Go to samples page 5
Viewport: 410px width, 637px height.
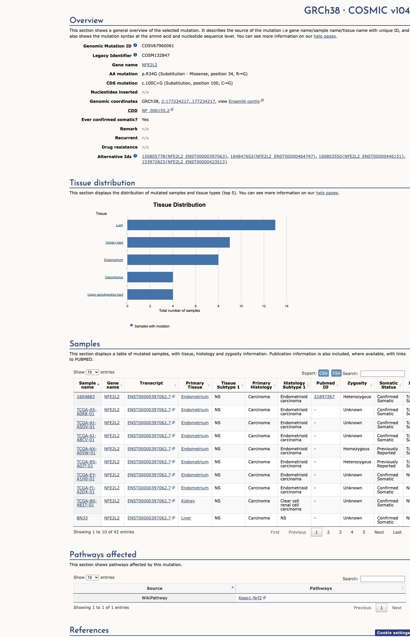point(364,532)
